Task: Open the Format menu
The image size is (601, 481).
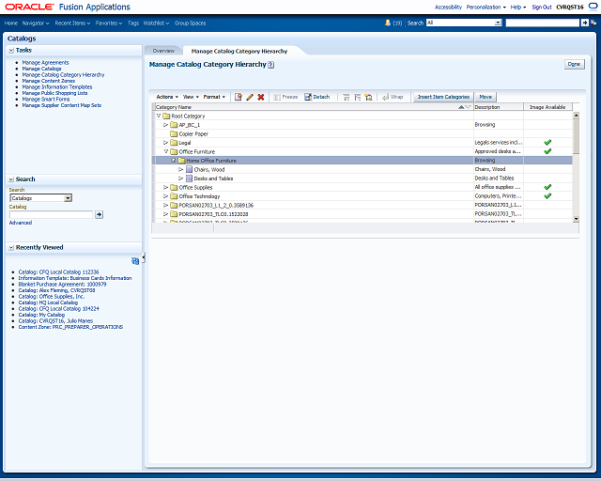Action: click(214, 97)
